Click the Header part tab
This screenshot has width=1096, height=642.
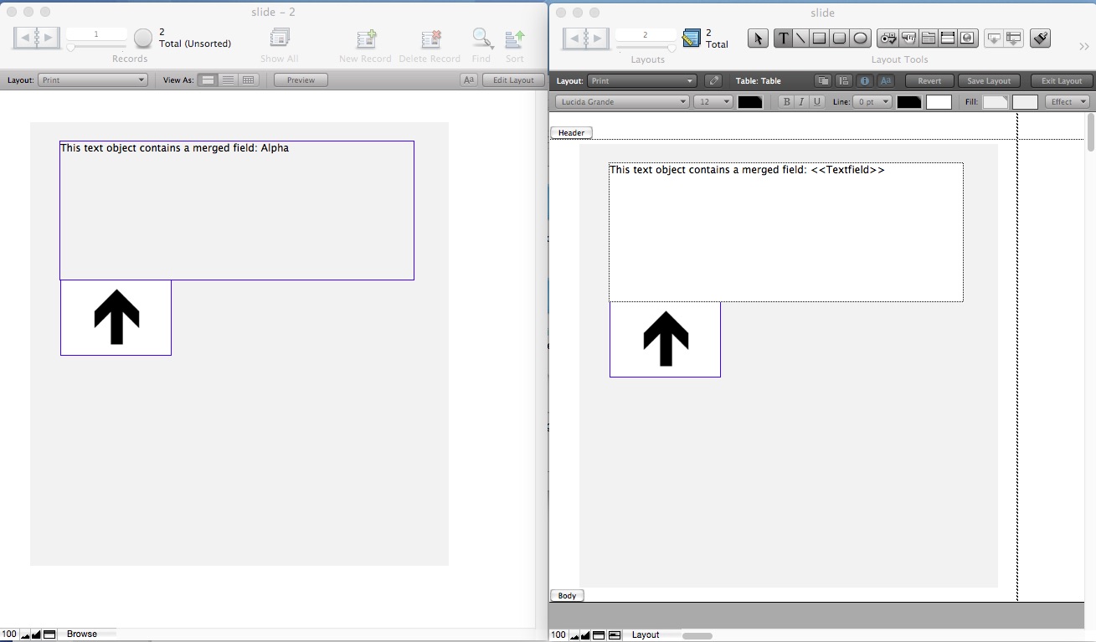[571, 133]
